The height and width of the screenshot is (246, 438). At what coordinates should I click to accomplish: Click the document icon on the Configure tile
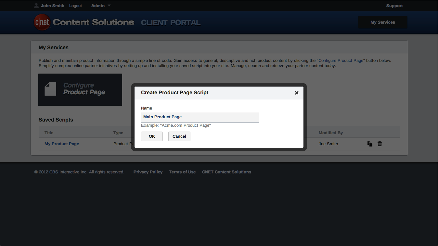click(50, 89)
